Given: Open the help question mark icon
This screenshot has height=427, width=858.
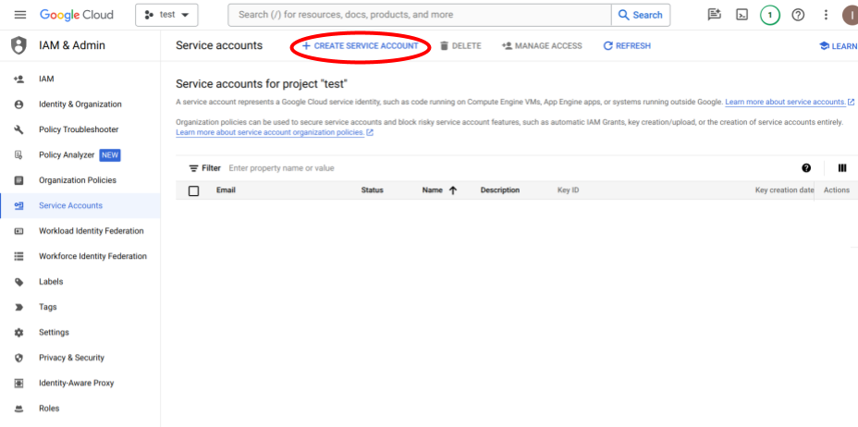Looking at the screenshot, I should pos(798,15).
